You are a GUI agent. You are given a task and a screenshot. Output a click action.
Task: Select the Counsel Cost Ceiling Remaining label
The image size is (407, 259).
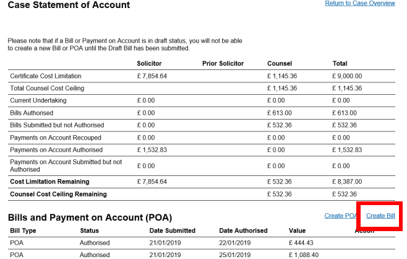pyautogui.click(x=58, y=194)
